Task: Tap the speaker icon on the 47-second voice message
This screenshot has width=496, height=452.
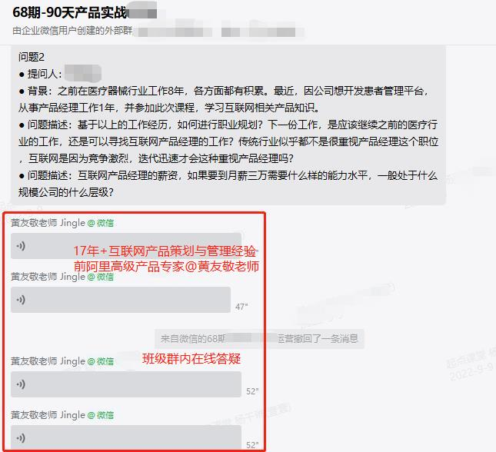Action: [21, 300]
